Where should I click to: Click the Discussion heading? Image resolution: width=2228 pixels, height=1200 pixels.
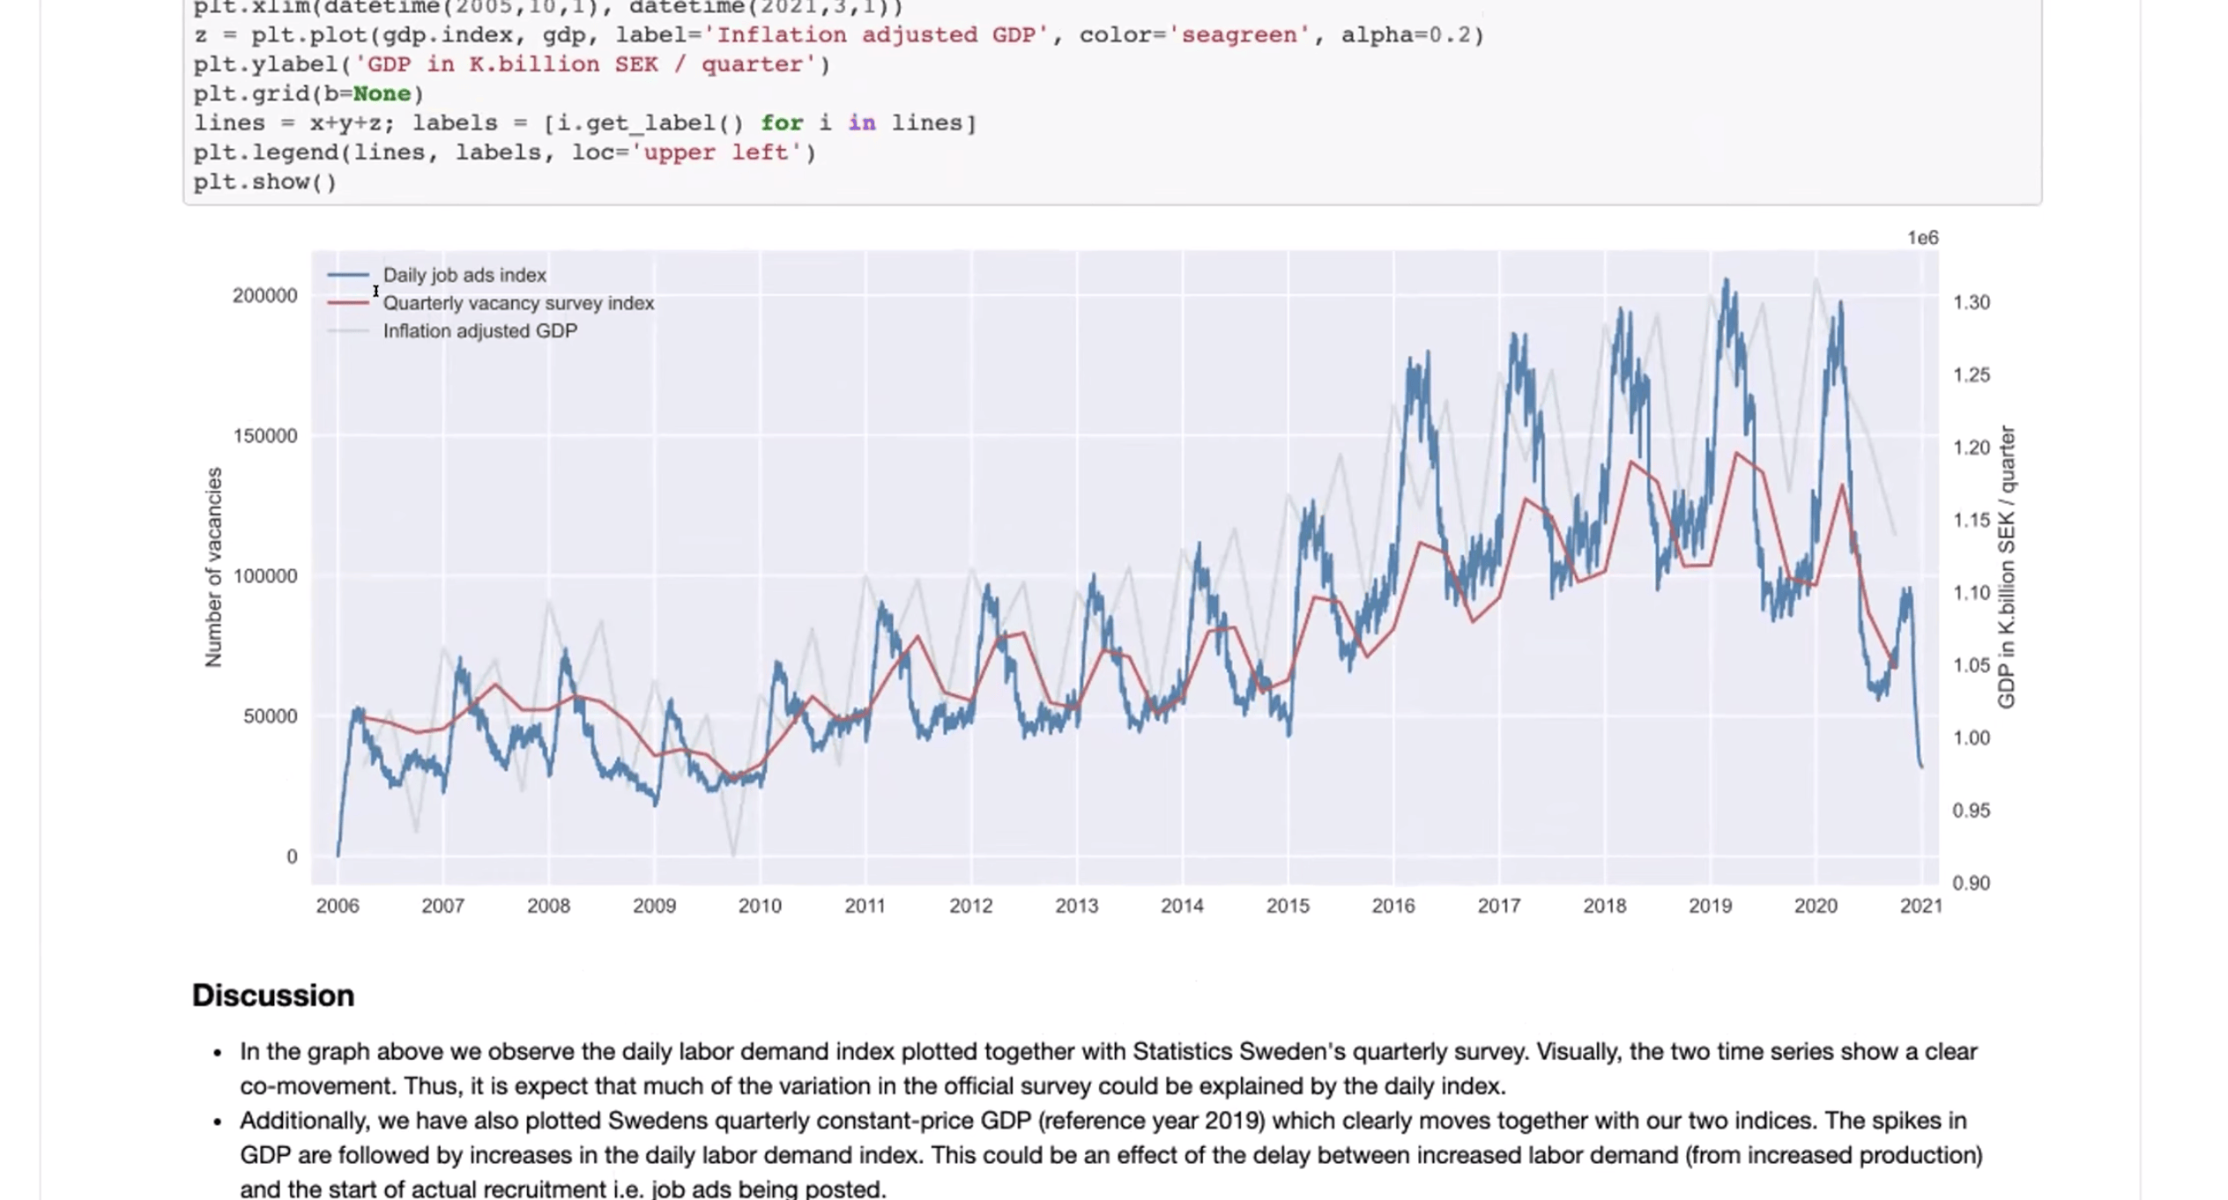(x=273, y=996)
